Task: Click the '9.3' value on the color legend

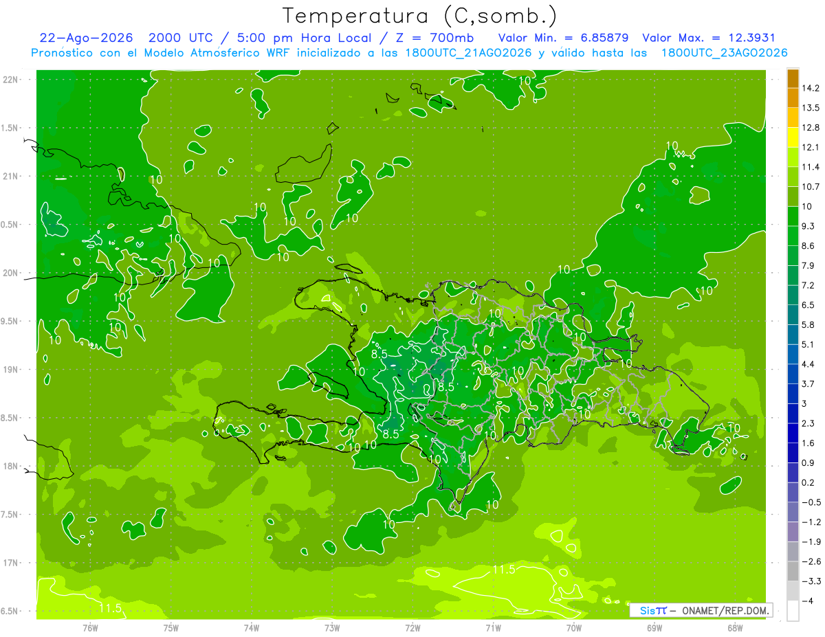Action: [808, 226]
